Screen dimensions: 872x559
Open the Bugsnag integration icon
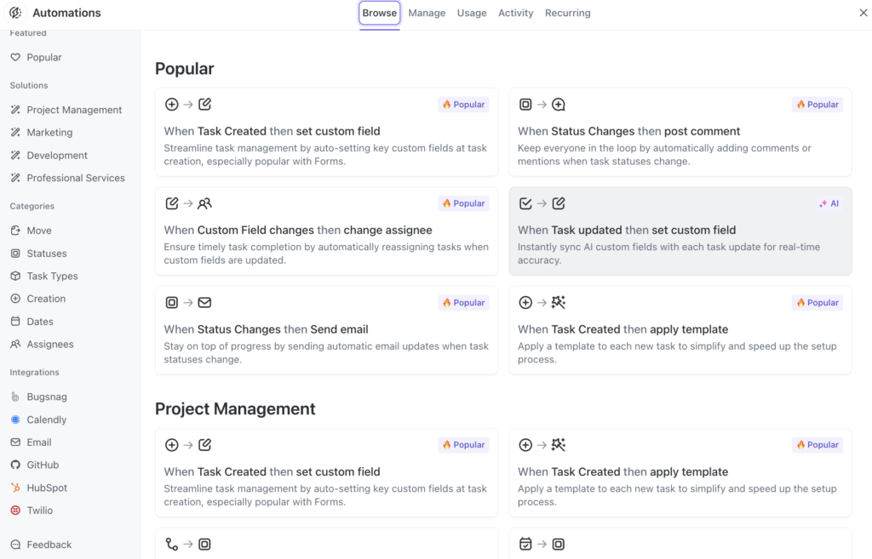tap(15, 396)
